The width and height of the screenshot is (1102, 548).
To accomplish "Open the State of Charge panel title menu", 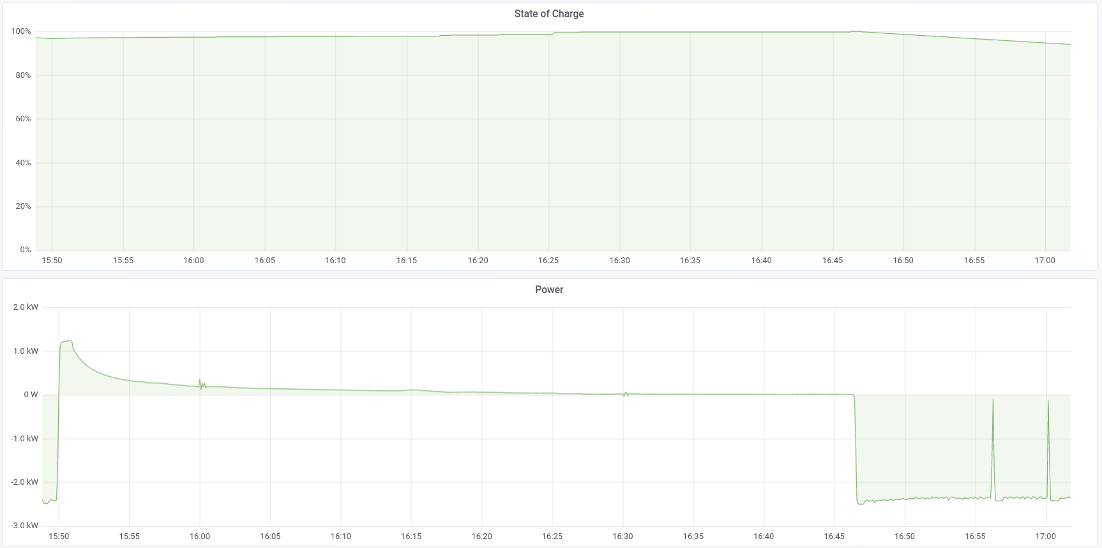I will pyautogui.click(x=549, y=14).
